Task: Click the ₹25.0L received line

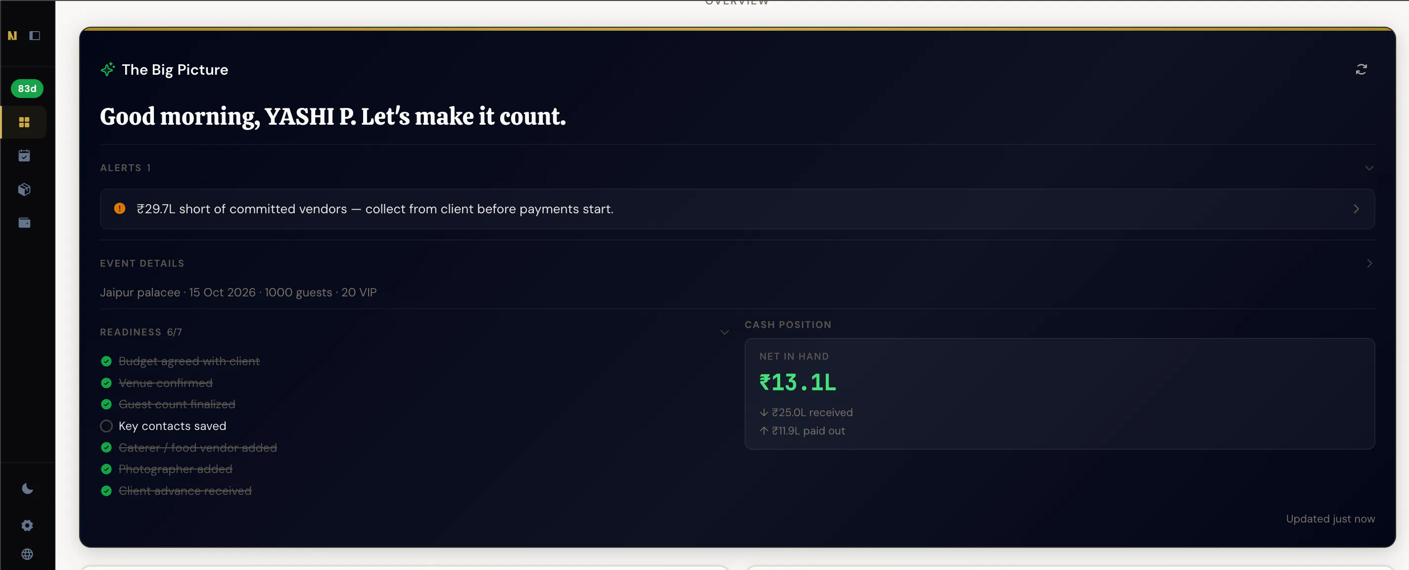Action: coord(806,413)
